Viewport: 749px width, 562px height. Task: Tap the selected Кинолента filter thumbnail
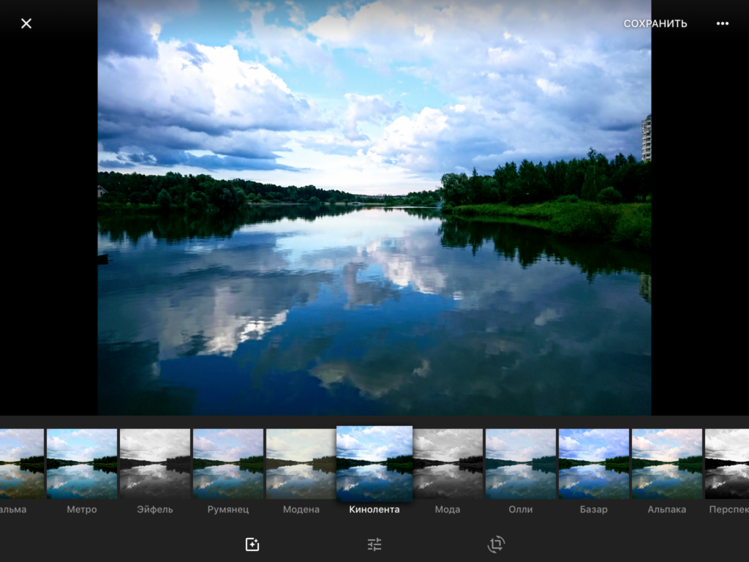(374, 463)
